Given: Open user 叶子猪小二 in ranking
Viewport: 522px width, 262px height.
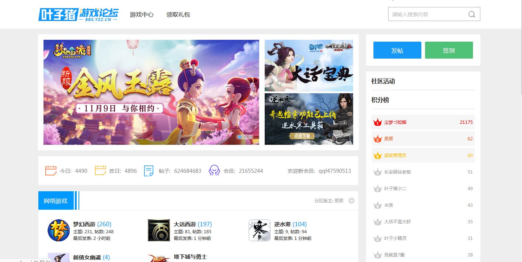Looking at the screenshot, I should click(395, 189).
